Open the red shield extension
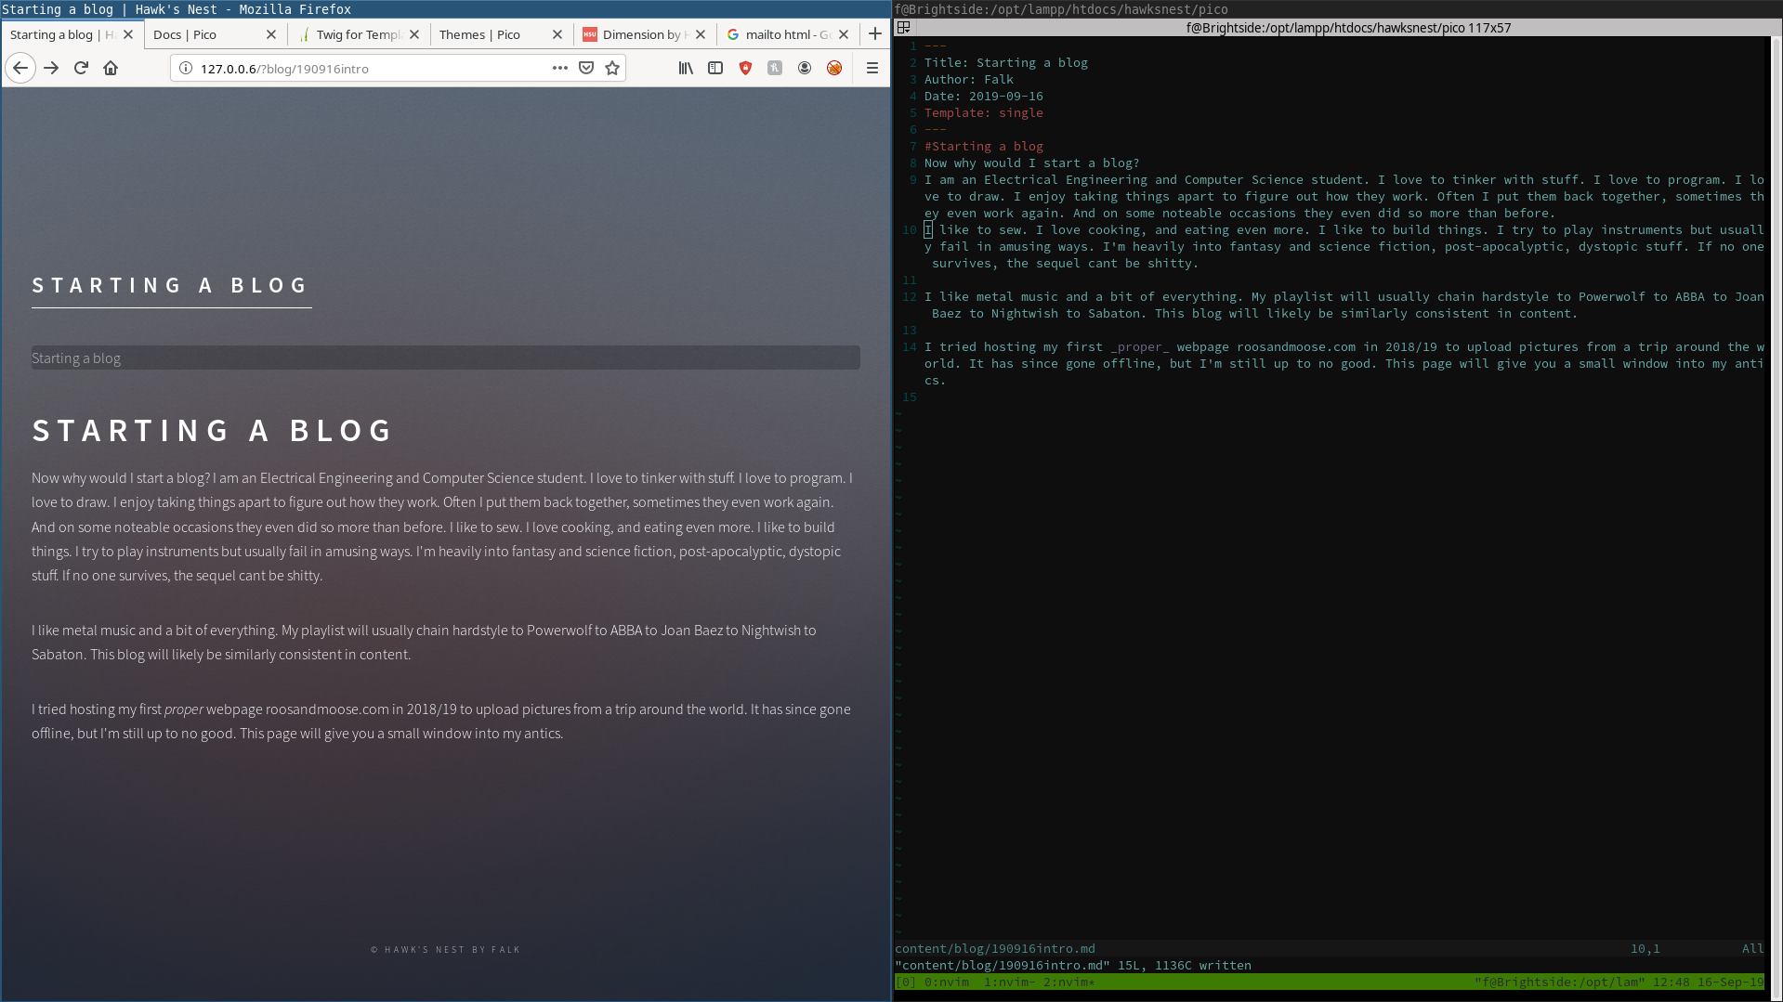The width and height of the screenshot is (1783, 1002). point(745,68)
